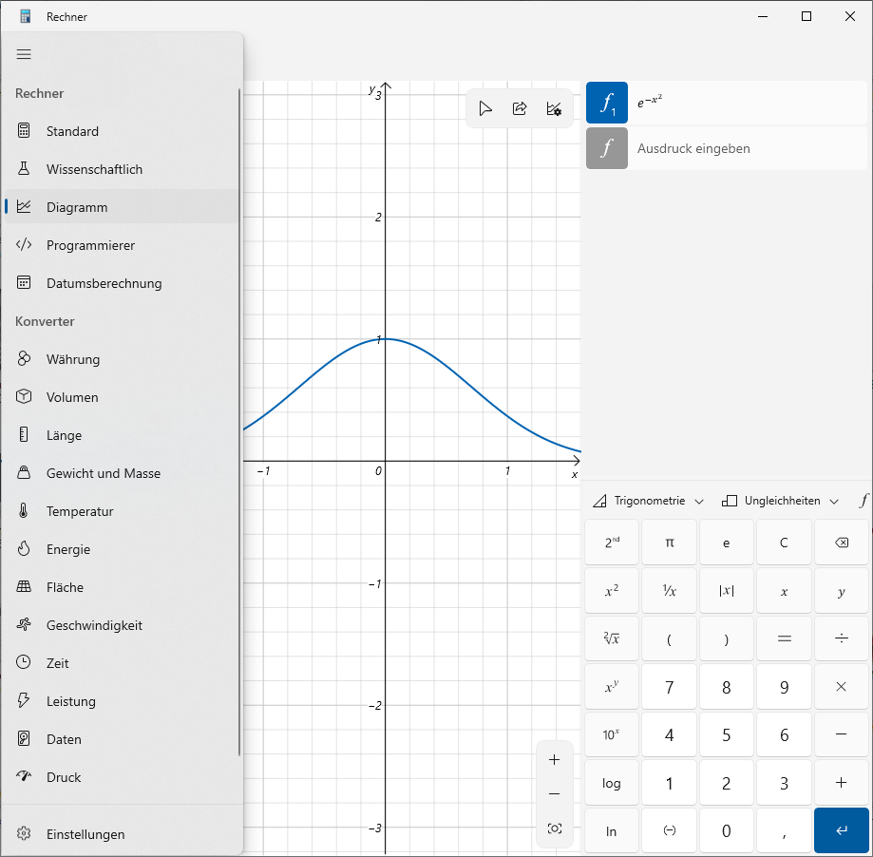Open the Programmierer mode
This screenshot has width=873, height=857.
pos(122,245)
